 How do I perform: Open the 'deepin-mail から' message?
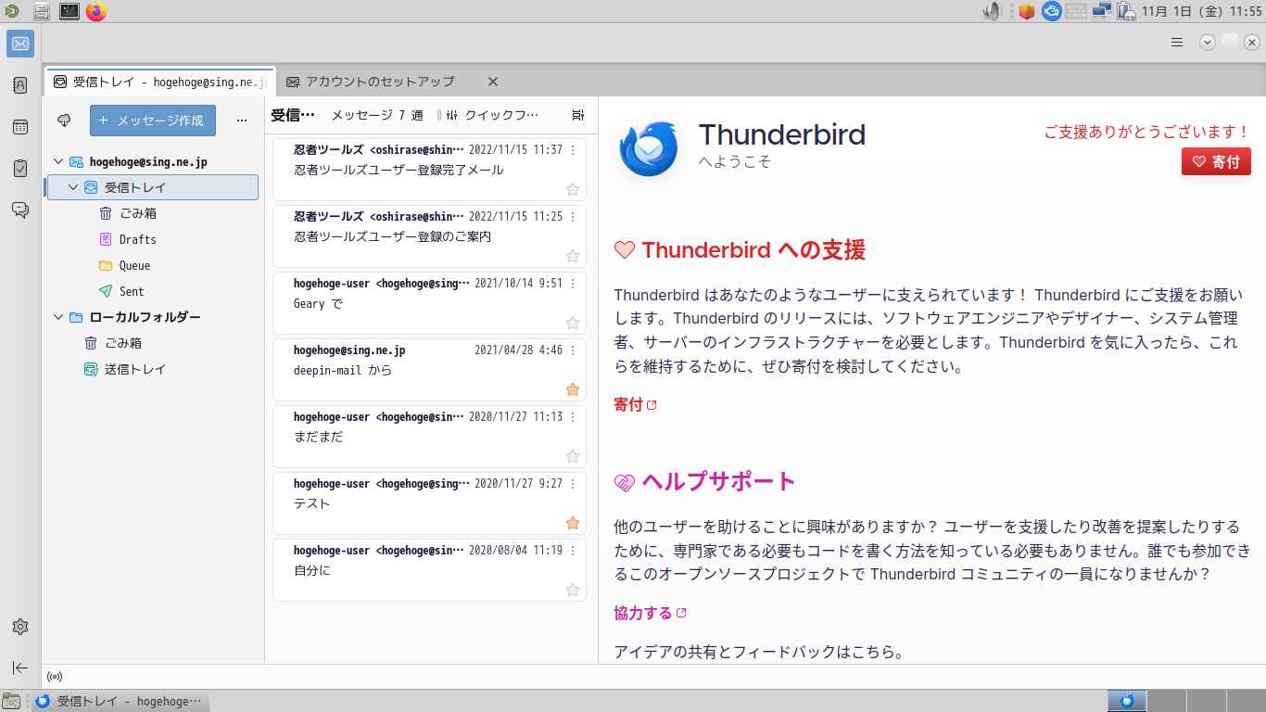429,369
